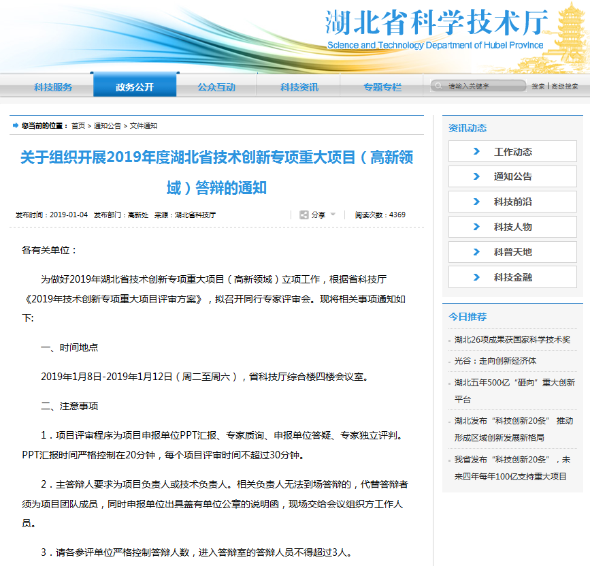Viewport: 590px width, 566px height.
Task: Open the 专题专栏 navigation tab
Action: pyautogui.click(x=382, y=87)
